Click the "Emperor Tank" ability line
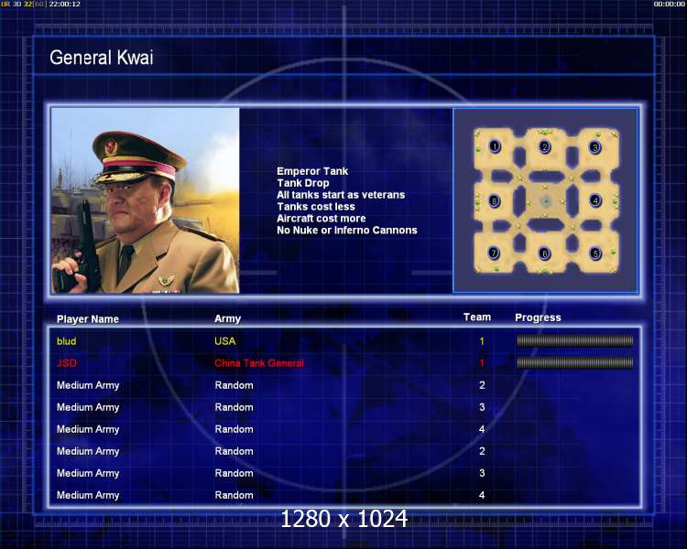 click(312, 171)
